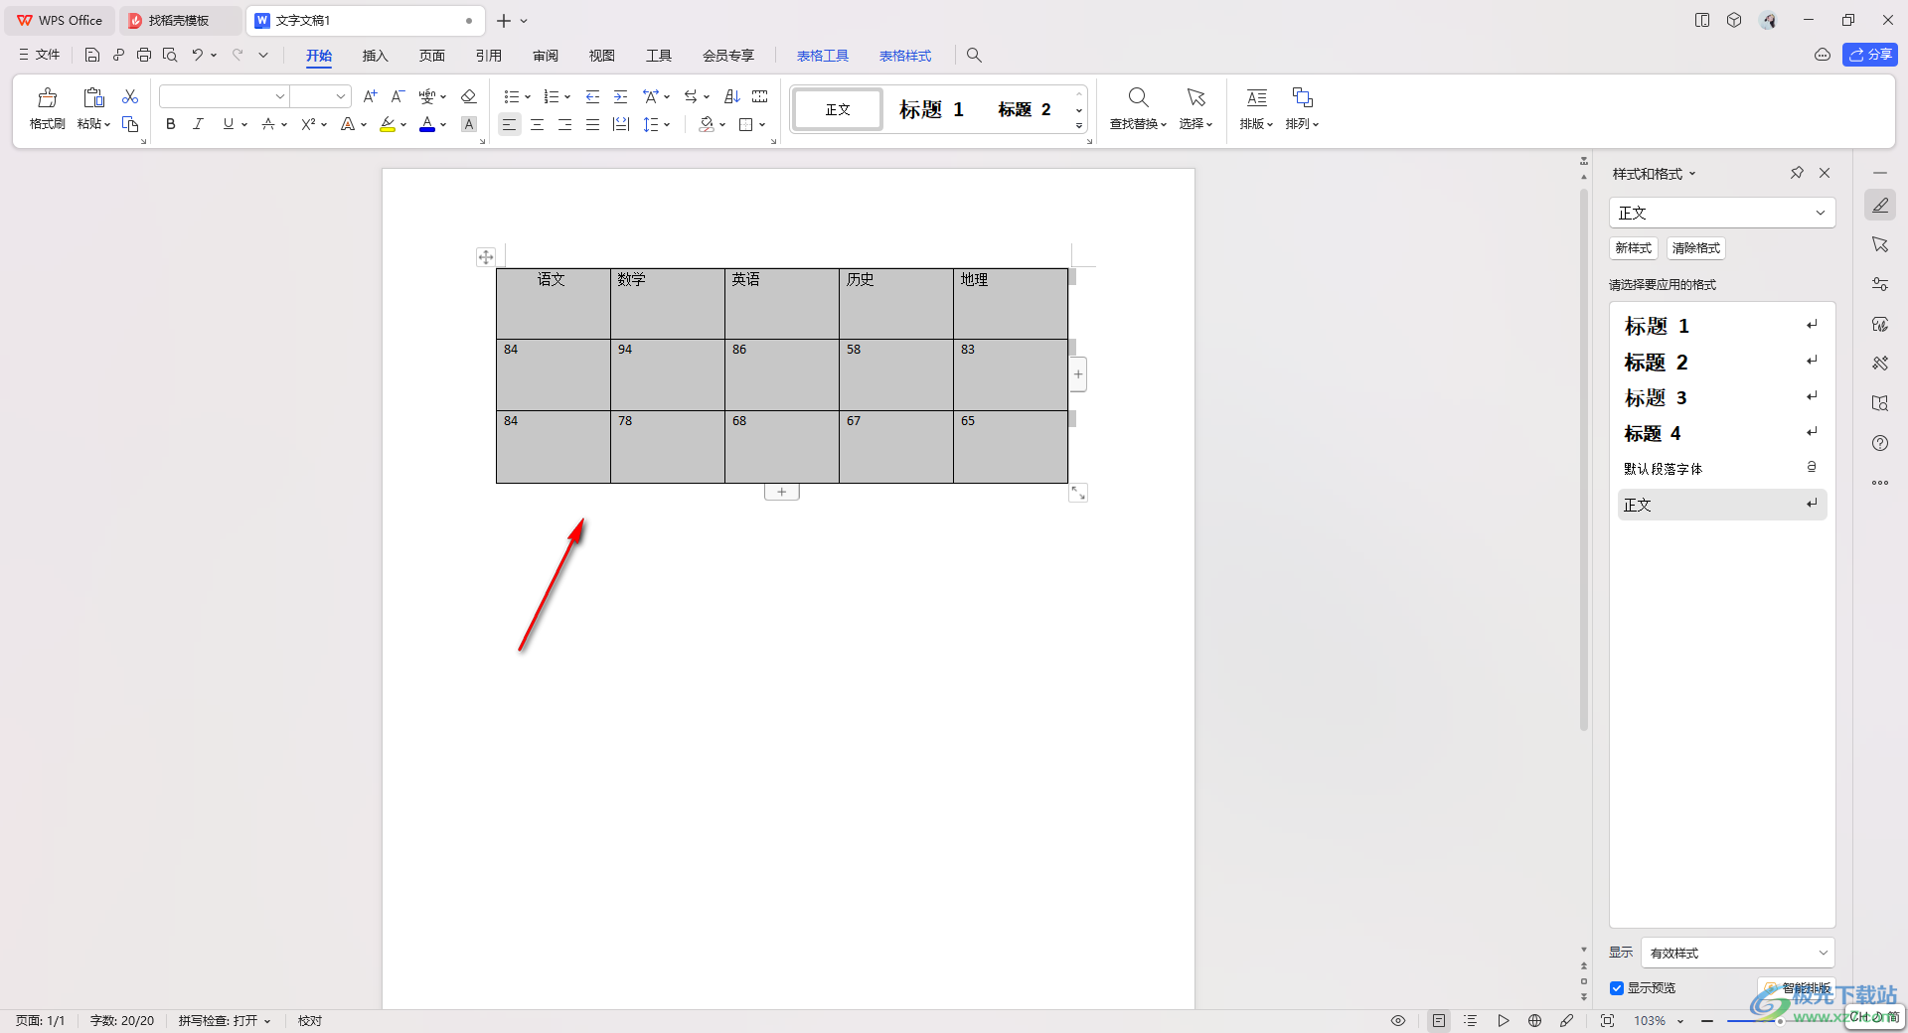The height and width of the screenshot is (1033, 1908).
Task: Switch to the 页面 tab
Action: pyautogui.click(x=431, y=56)
